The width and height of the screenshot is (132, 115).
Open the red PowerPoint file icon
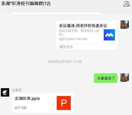pos(64,103)
